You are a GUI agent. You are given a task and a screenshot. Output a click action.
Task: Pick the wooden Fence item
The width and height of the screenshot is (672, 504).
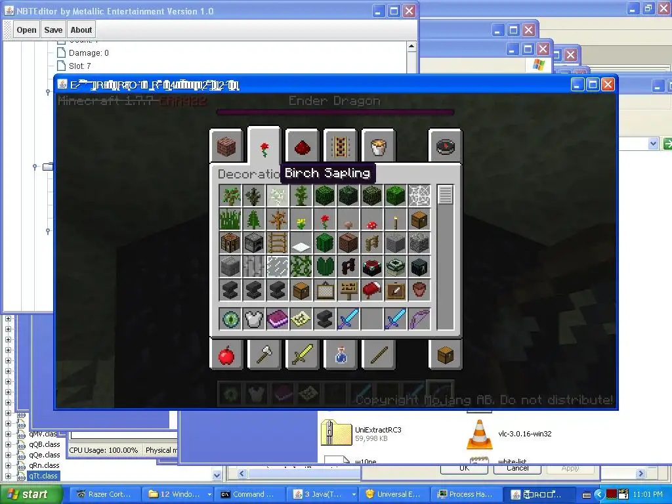click(372, 243)
